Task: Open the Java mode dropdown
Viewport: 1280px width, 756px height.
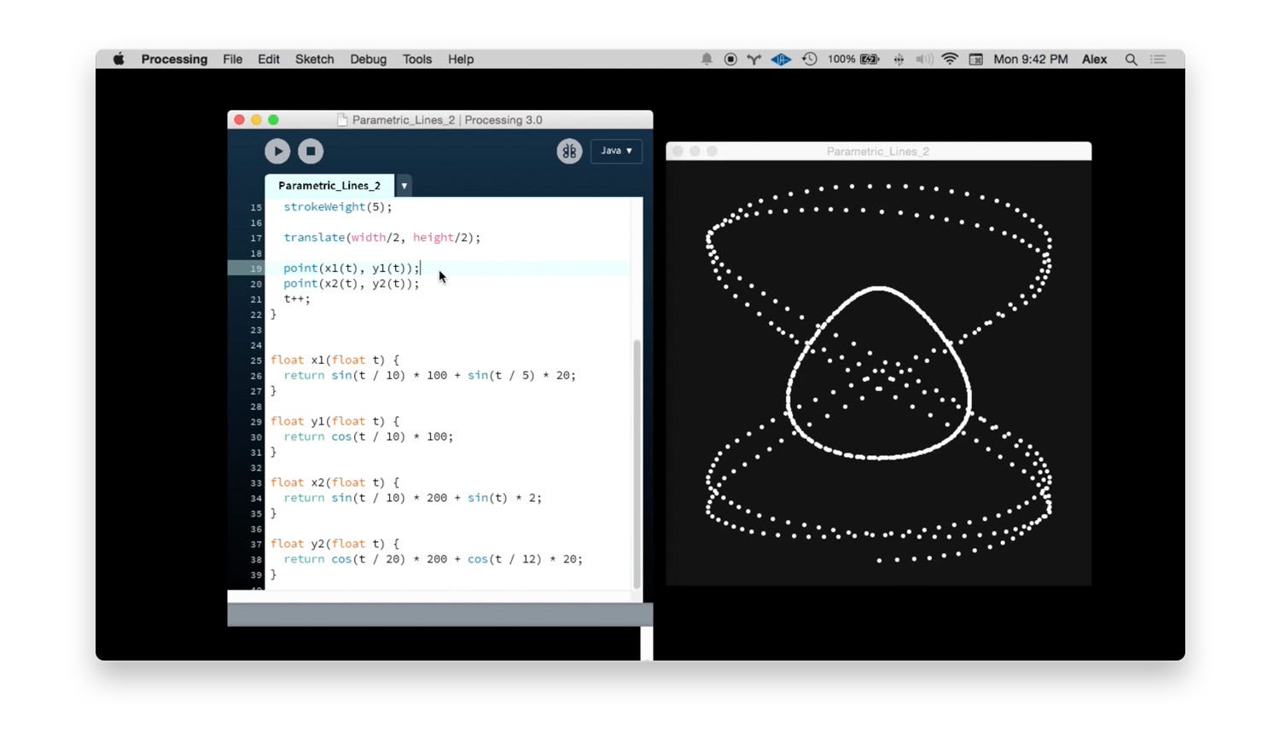Action: [616, 151]
